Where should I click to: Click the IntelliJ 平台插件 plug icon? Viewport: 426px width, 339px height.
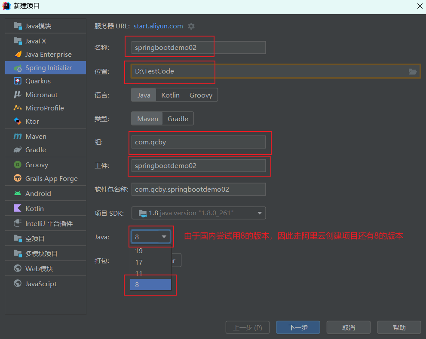point(18,223)
